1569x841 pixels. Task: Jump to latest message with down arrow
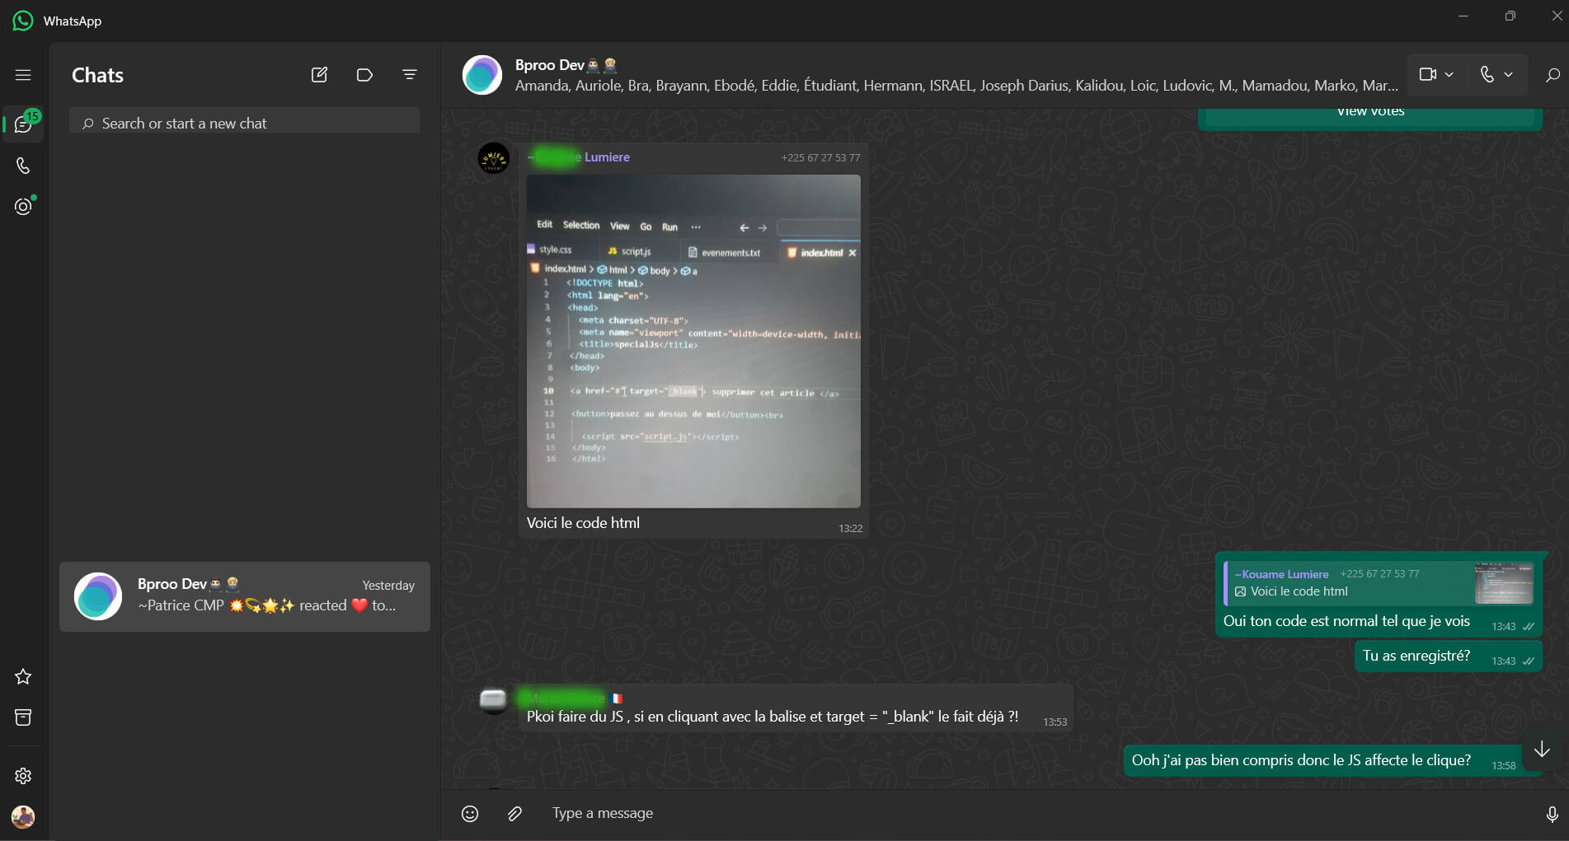[1542, 750]
